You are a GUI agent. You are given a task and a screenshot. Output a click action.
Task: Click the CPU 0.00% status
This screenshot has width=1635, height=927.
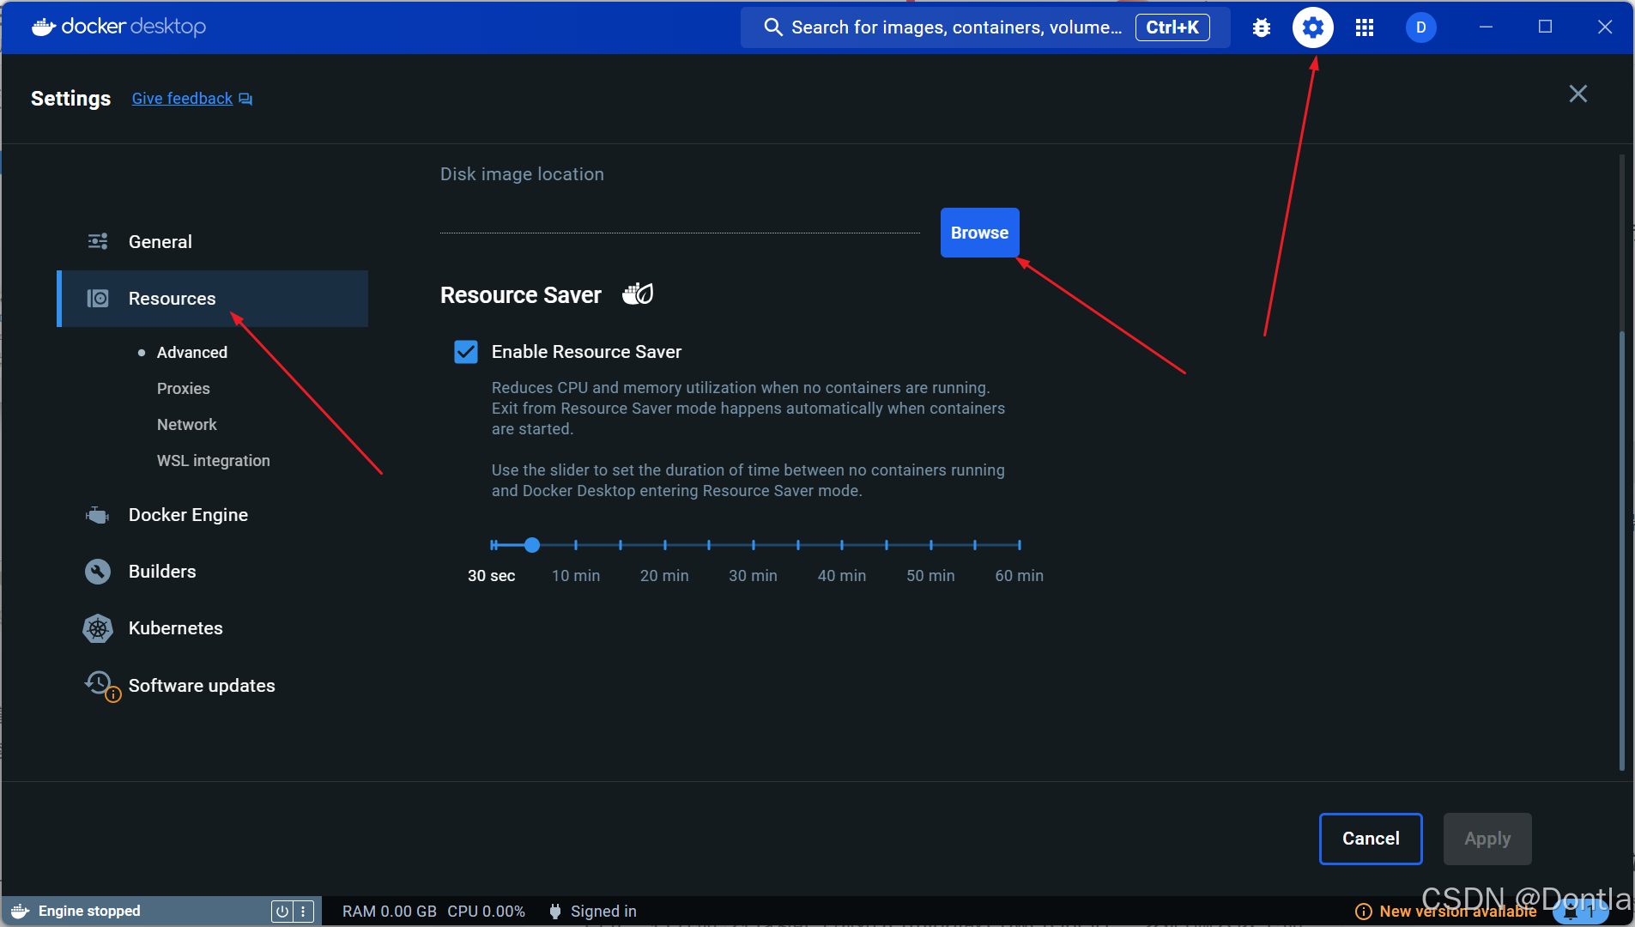pos(486,912)
